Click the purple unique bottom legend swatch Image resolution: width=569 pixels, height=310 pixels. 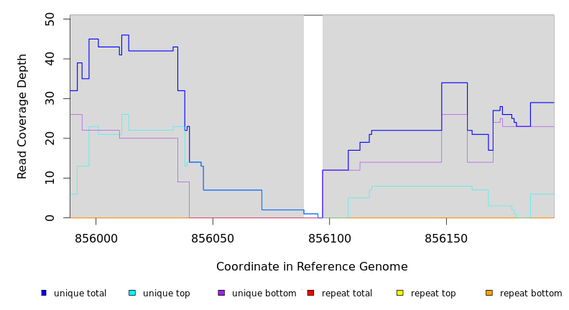coord(221,293)
